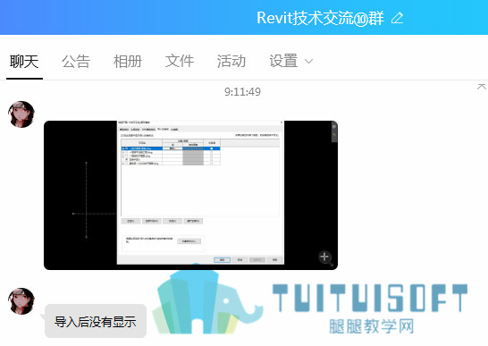Open the 活动 tab
This screenshot has width=488, height=346.
(231, 62)
